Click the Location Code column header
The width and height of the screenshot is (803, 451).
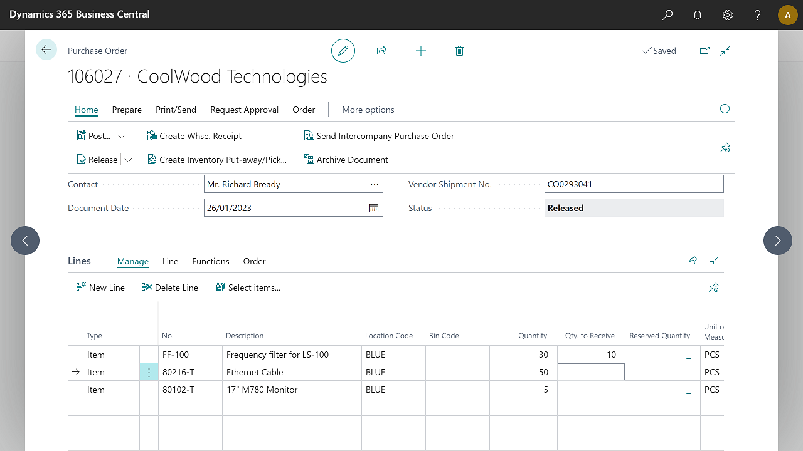(x=389, y=336)
